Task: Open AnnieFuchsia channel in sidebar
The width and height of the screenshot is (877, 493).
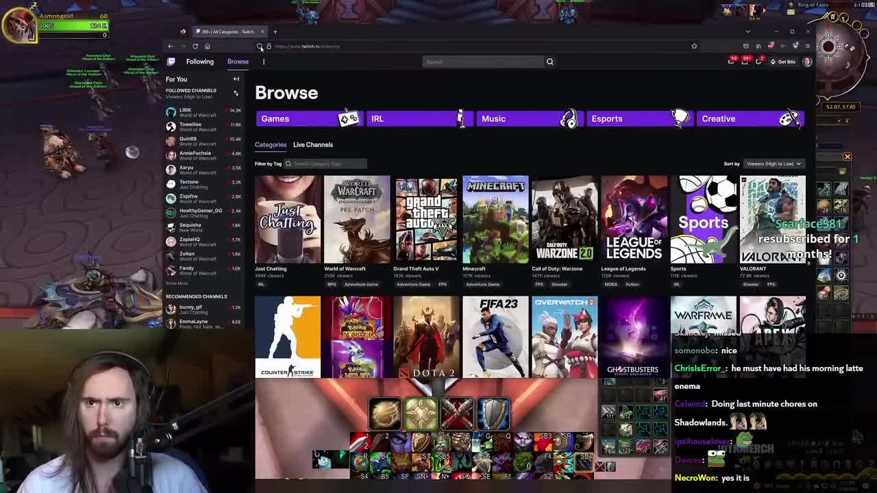Action: (203, 155)
